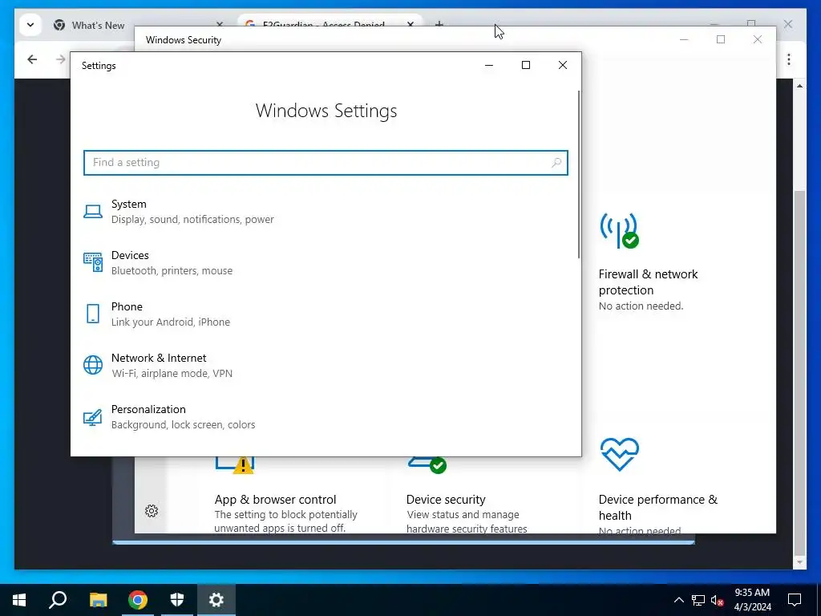Screen dimensions: 821x616
Task: Switch to Windows Security shield on taskbar
Action: [177, 600]
